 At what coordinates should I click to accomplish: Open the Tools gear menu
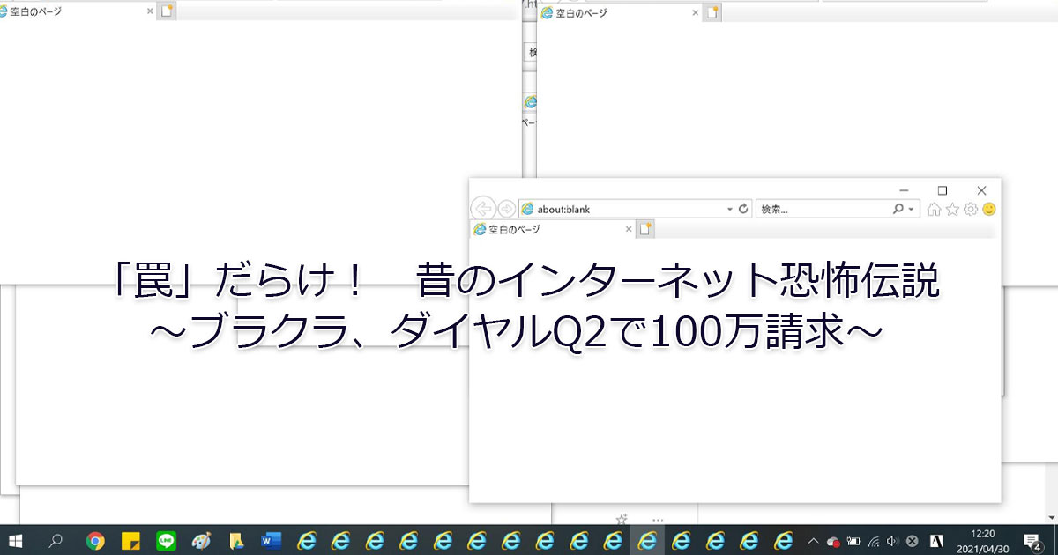tap(971, 208)
